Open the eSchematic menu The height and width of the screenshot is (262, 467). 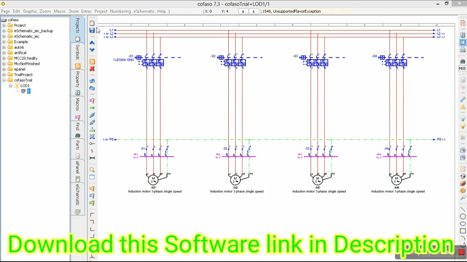144,11
